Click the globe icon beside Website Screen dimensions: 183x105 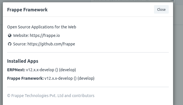pyautogui.click(x=10, y=35)
